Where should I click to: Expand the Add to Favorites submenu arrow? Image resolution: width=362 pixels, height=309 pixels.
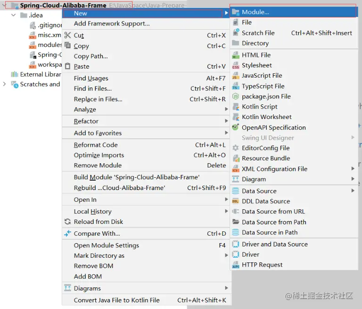(226, 133)
